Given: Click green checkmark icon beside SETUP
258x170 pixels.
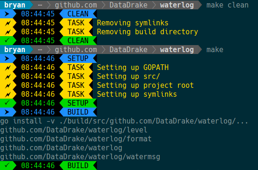Looking at the screenshot, I should pos(7,103).
